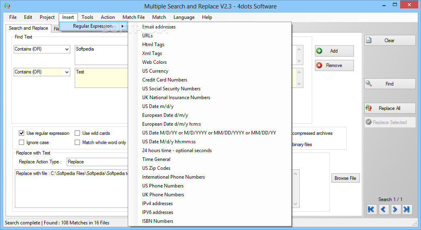Open the Edit menu
The width and height of the screenshot is (421, 230).
point(28,17)
